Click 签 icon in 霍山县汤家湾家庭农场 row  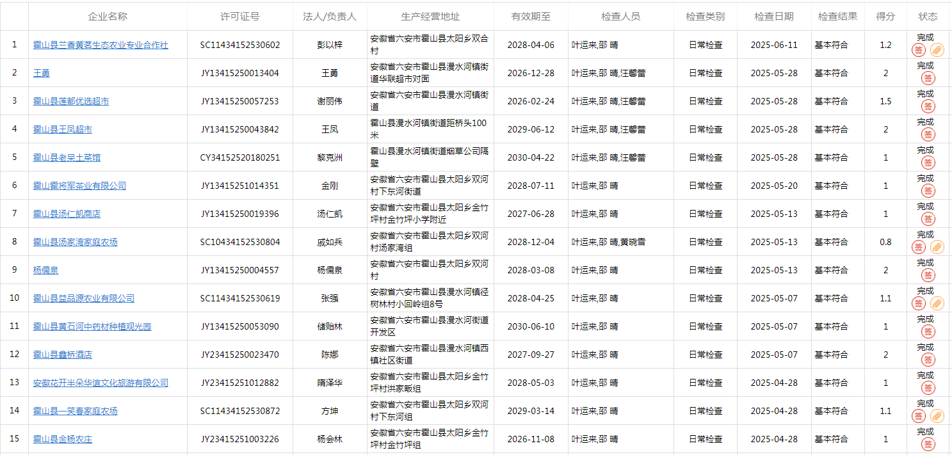coord(919,247)
